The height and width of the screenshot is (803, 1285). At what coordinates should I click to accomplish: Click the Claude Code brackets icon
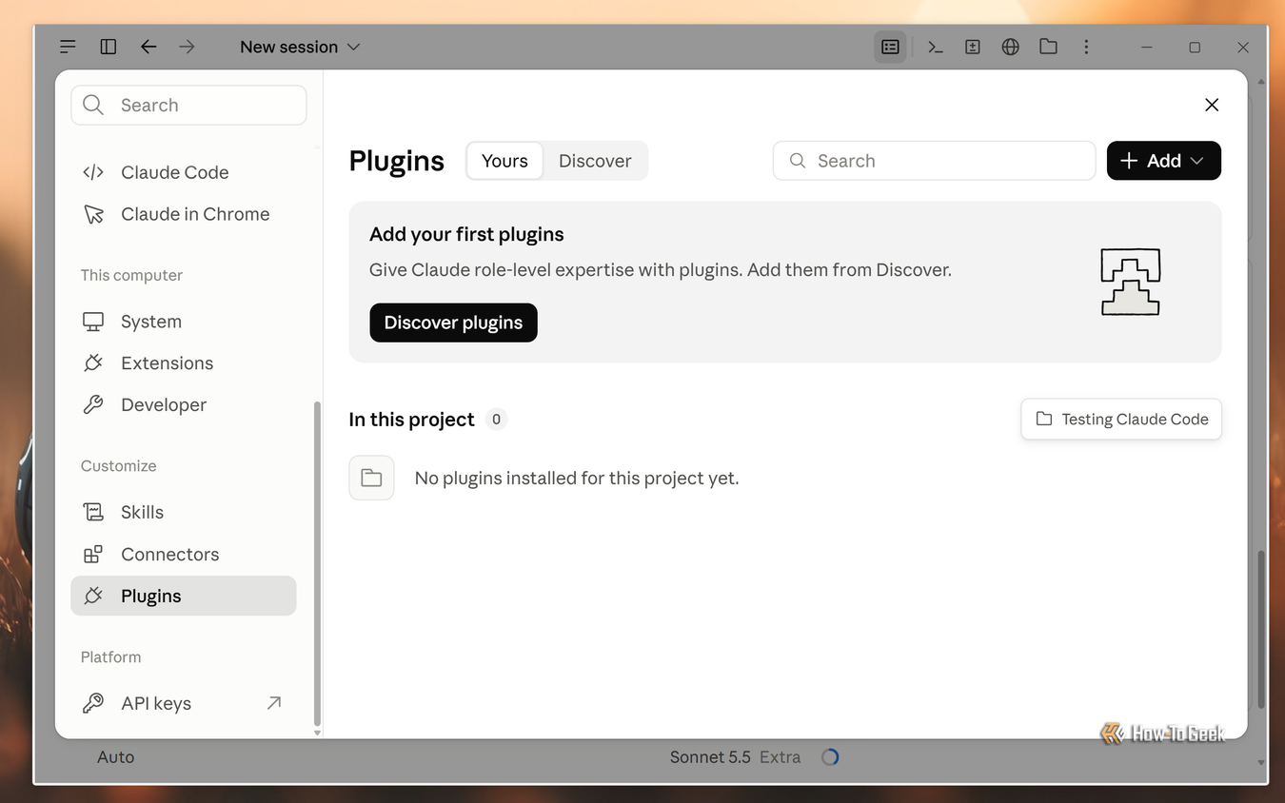coord(93,172)
